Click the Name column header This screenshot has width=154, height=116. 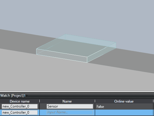(x=67, y=101)
